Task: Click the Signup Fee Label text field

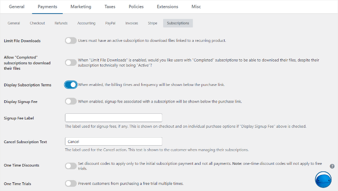Action: [113, 118]
